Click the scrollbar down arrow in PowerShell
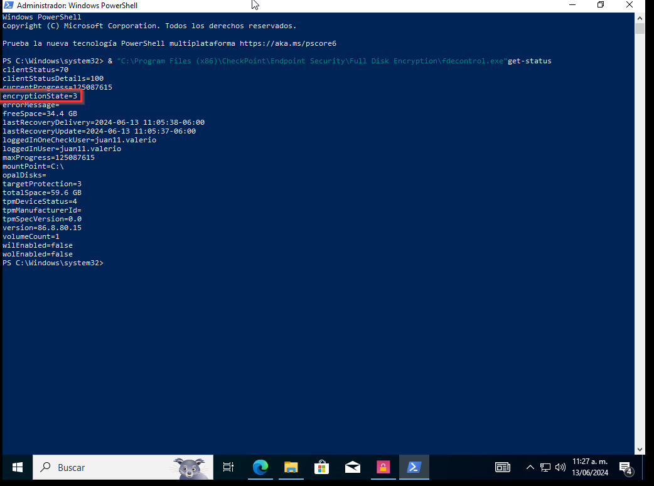This screenshot has height=486, width=654. pos(640,450)
